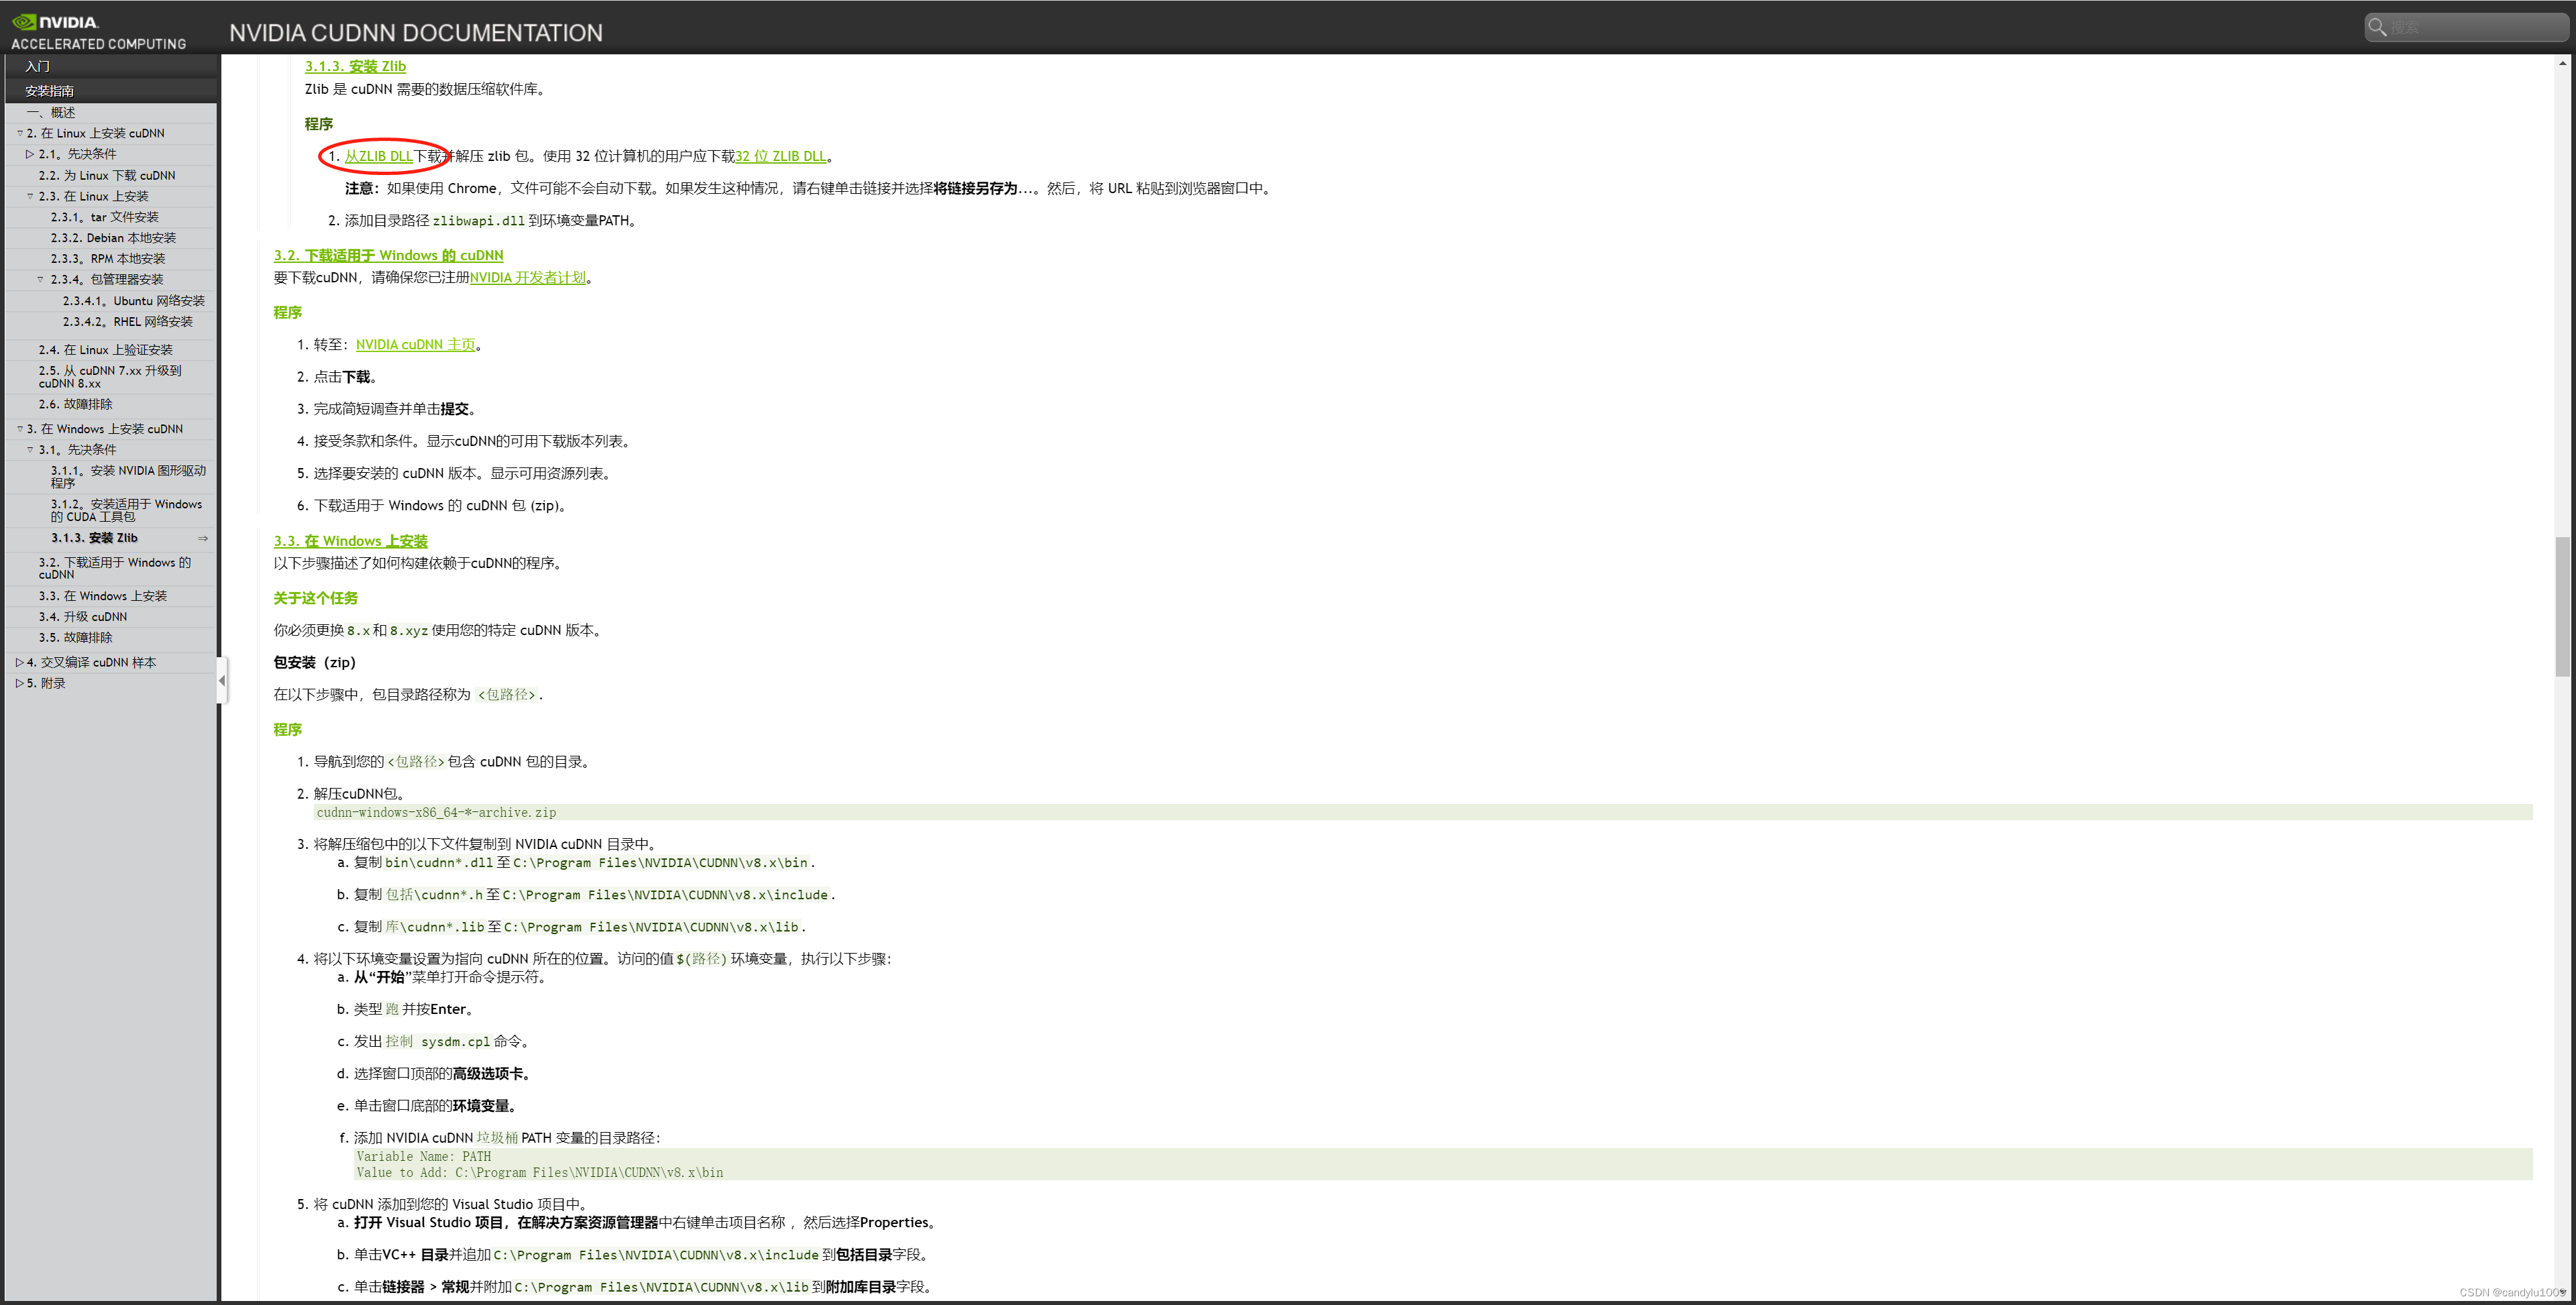
Task: Collapse the '2.3. 在 Linux 上安装' node
Action: [30, 196]
